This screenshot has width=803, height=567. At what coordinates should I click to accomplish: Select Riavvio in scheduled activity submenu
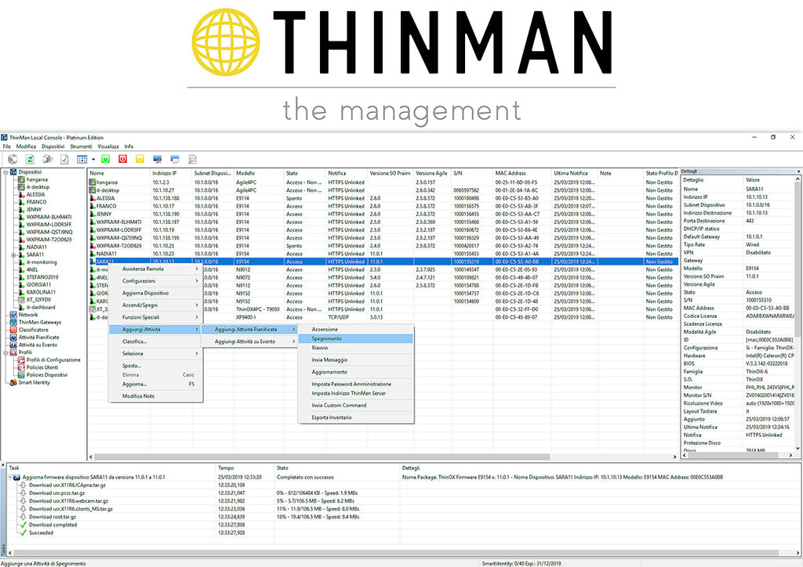point(320,347)
